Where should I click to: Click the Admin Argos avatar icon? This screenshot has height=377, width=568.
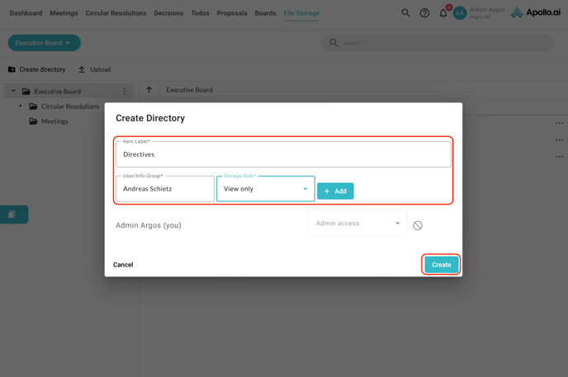coord(460,13)
